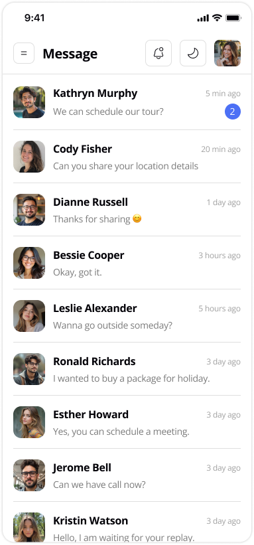Open chat with Kathryn Murphy

tap(127, 102)
